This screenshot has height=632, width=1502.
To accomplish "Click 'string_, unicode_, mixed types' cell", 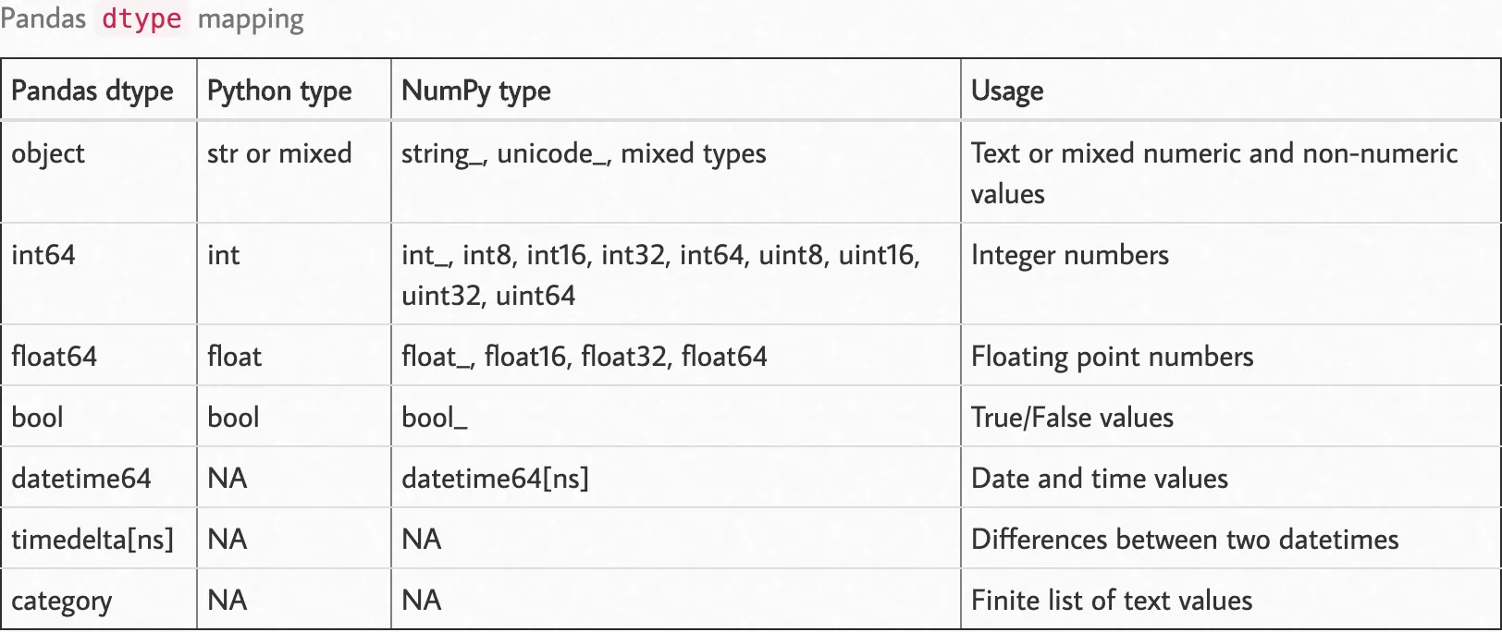I will tap(584, 153).
